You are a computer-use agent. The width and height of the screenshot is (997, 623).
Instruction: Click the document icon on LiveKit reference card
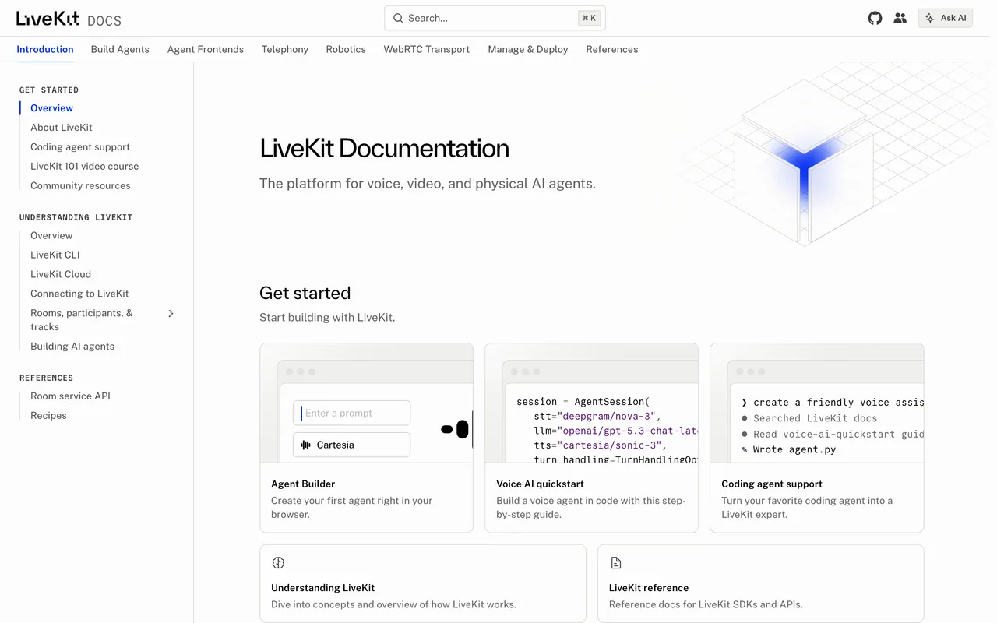616,563
